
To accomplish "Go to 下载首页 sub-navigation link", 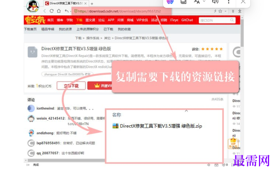I will tap(30, 29).
